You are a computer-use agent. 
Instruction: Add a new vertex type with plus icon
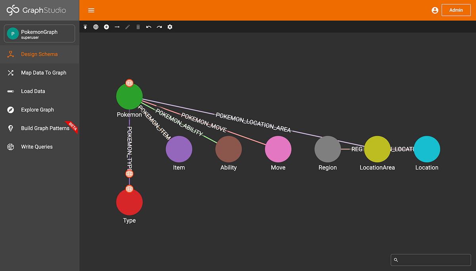106,27
